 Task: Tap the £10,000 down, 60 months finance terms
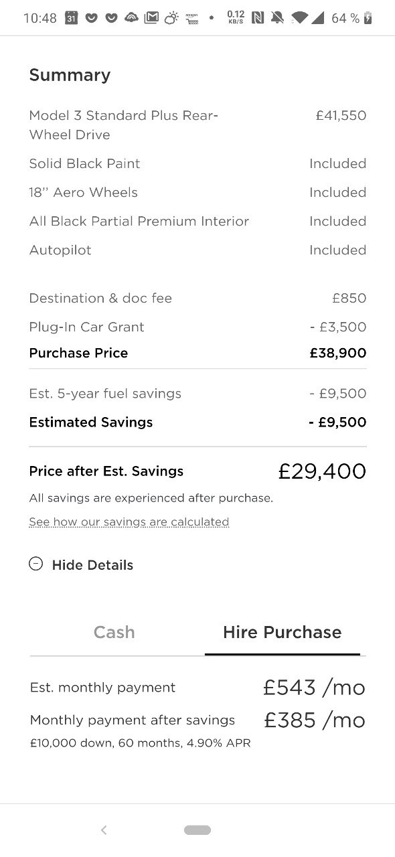141,743
